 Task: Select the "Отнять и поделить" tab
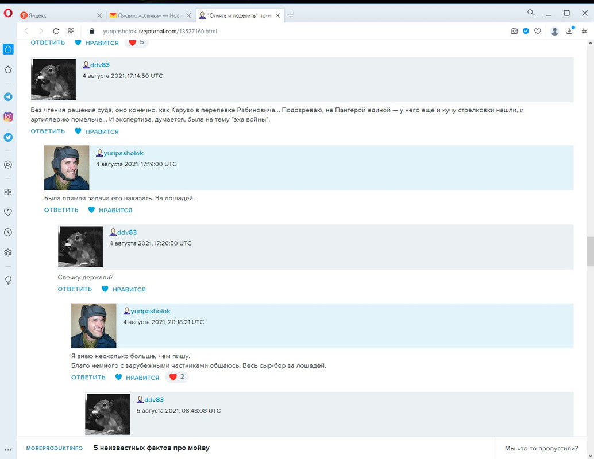coord(236,15)
